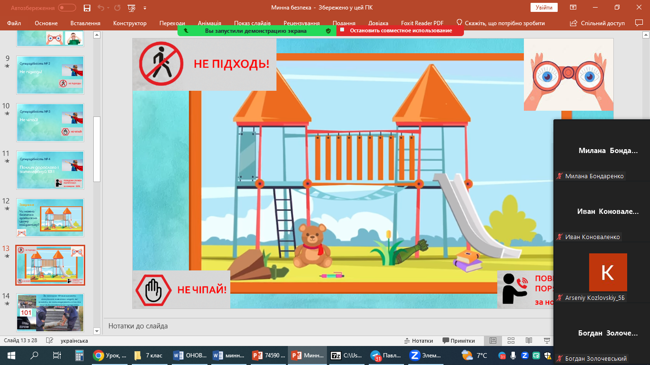Viewport: 650px width, 365px height.
Task: Click the spell check icon in status bar
Action: 49,341
